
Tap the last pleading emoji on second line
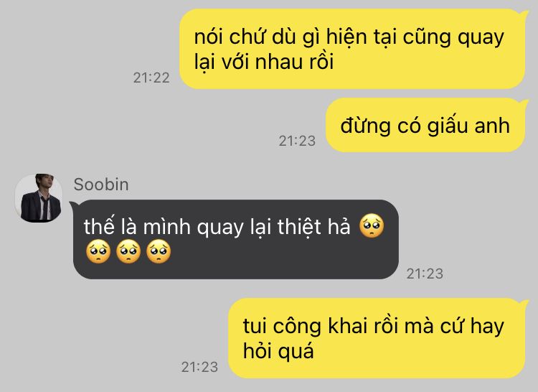click(x=159, y=251)
